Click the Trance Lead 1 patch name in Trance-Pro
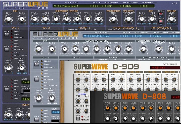Viewport: 181px width, 124px height. [70, 6]
